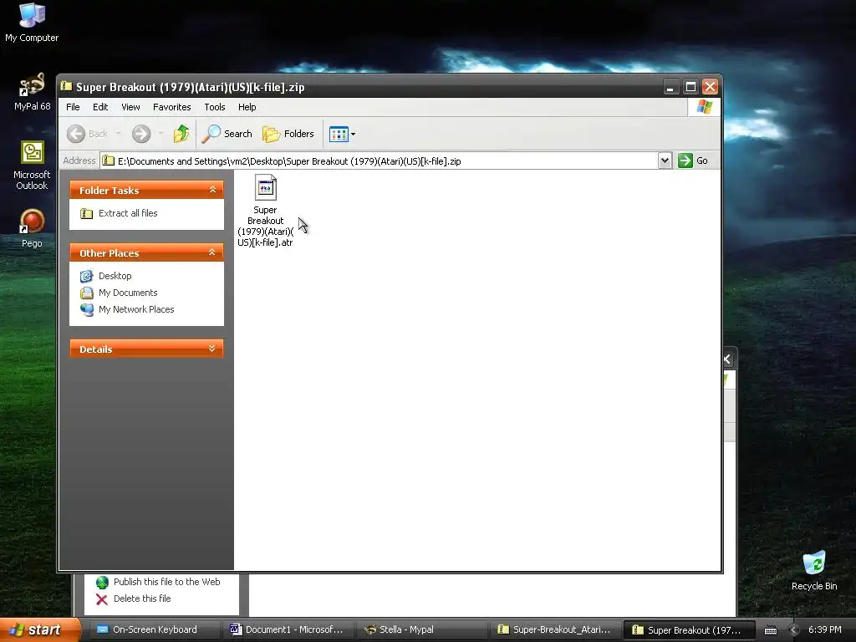Click the zip icon in title bar
The width and height of the screenshot is (856, 642).
[x=67, y=86]
